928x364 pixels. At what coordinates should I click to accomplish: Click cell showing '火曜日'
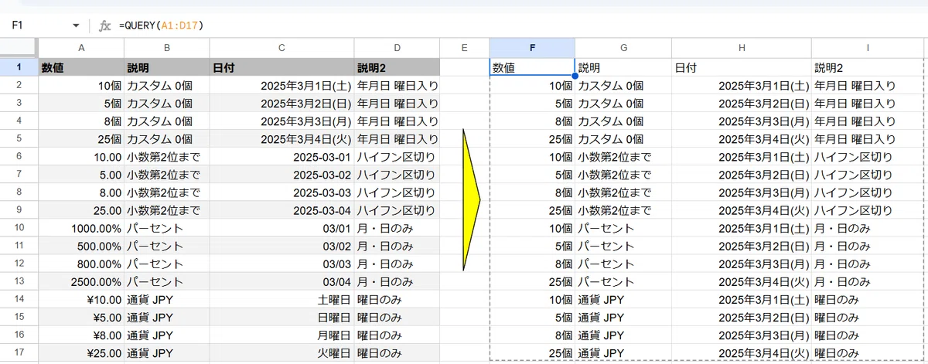281,352
